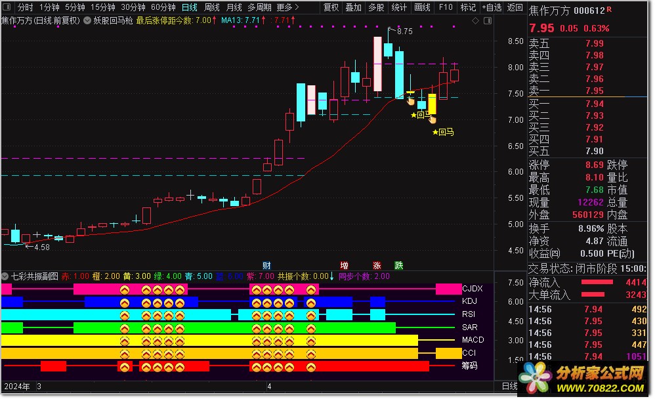This screenshot has height=399, width=655.
Task: Expand the 更多 period options
Action: click(288, 7)
